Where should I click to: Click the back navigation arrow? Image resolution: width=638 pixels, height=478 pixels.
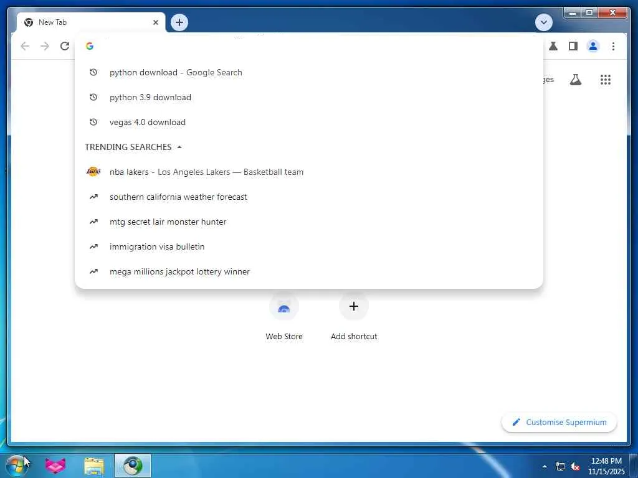[25, 46]
